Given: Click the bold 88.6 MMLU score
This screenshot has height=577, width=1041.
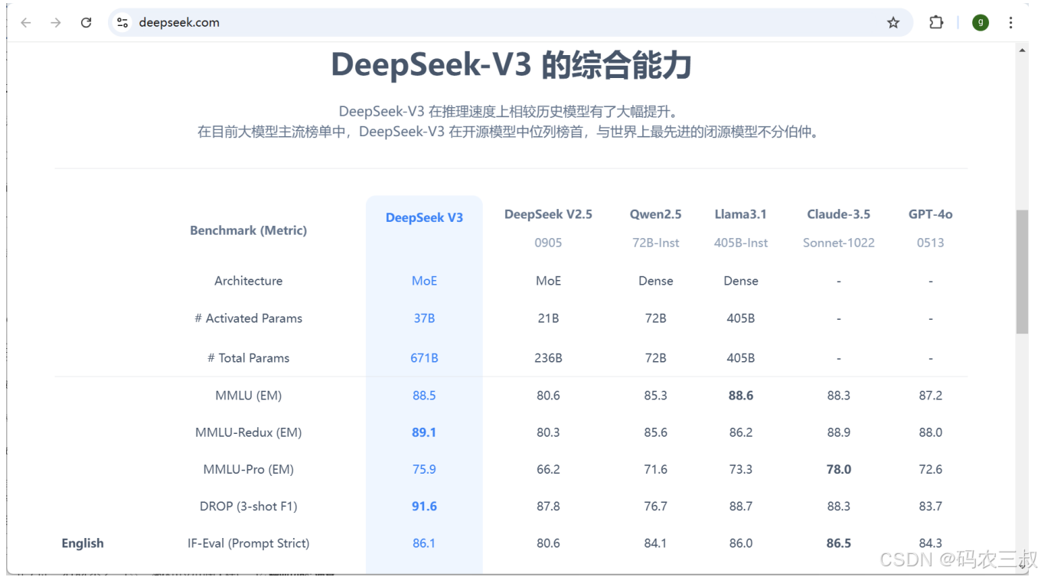Looking at the screenshot, I should (x=741, y=396).
